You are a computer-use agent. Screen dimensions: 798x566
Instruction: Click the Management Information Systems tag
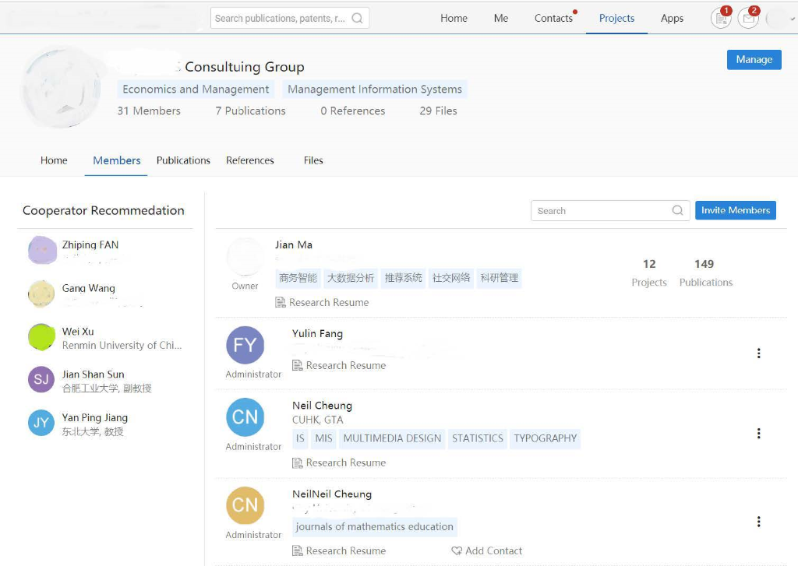(375, 89)
